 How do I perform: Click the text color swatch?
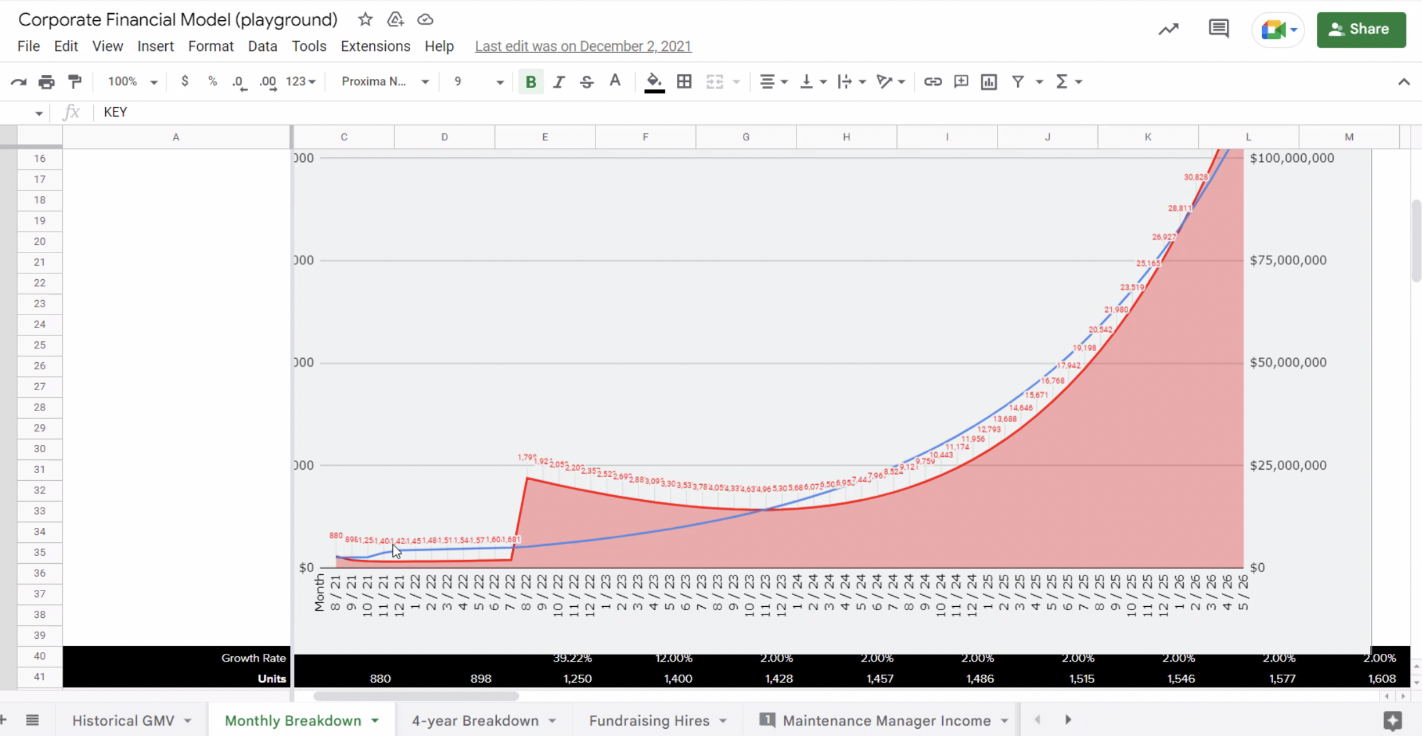[615, 82]
